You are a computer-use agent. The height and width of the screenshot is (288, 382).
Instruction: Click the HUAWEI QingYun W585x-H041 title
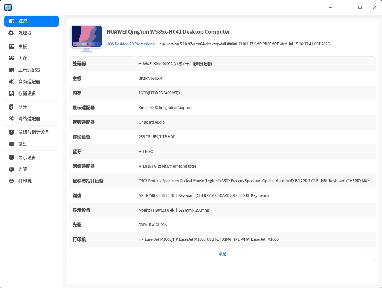coord(168,32)
